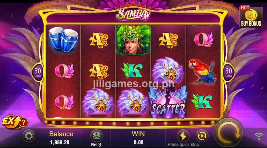Screen dimensions: 267x148
Task: Click the EX extra bet icon
Action: coord(11,121)
